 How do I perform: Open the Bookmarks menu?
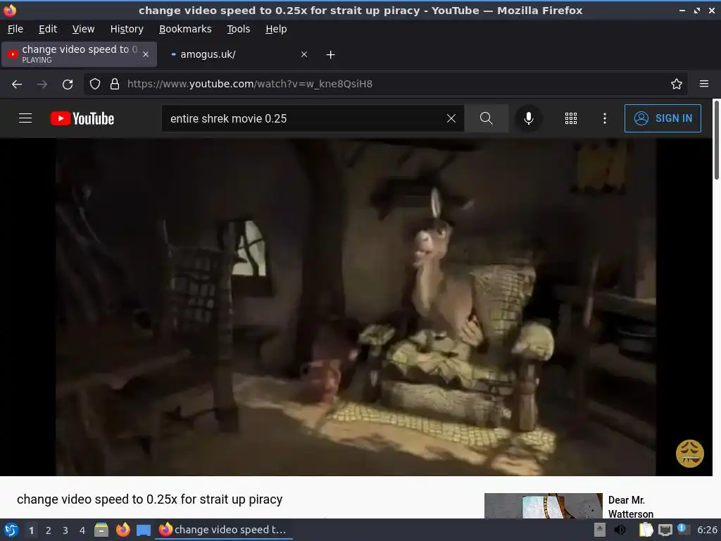(185, 29)
